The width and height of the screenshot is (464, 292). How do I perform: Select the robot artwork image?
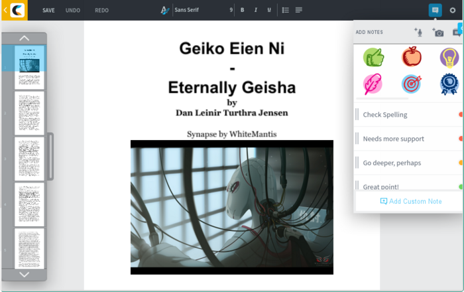point(232,207)
